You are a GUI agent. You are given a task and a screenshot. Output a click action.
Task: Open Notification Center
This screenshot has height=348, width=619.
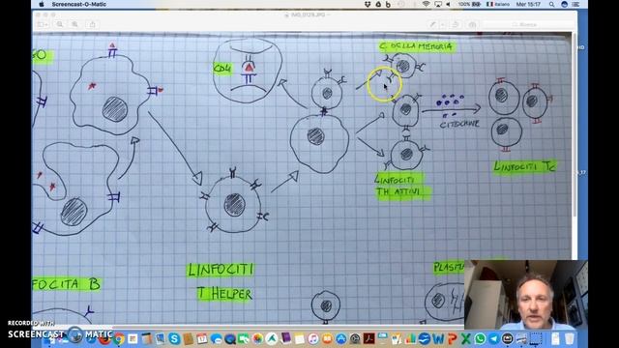click(576, 4)
